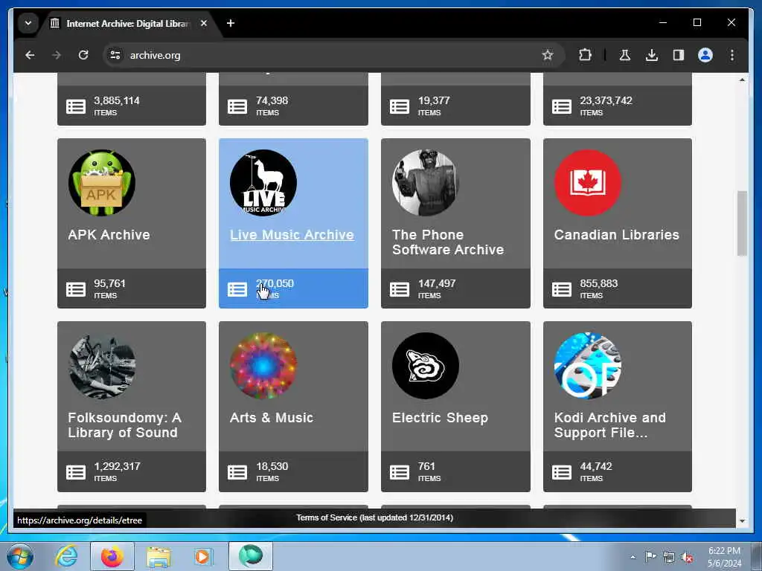Image resolution: width=762 pixels, height=571 pixels.
Task: Toggle the browser side panel
Action: (x=679, y=55)
